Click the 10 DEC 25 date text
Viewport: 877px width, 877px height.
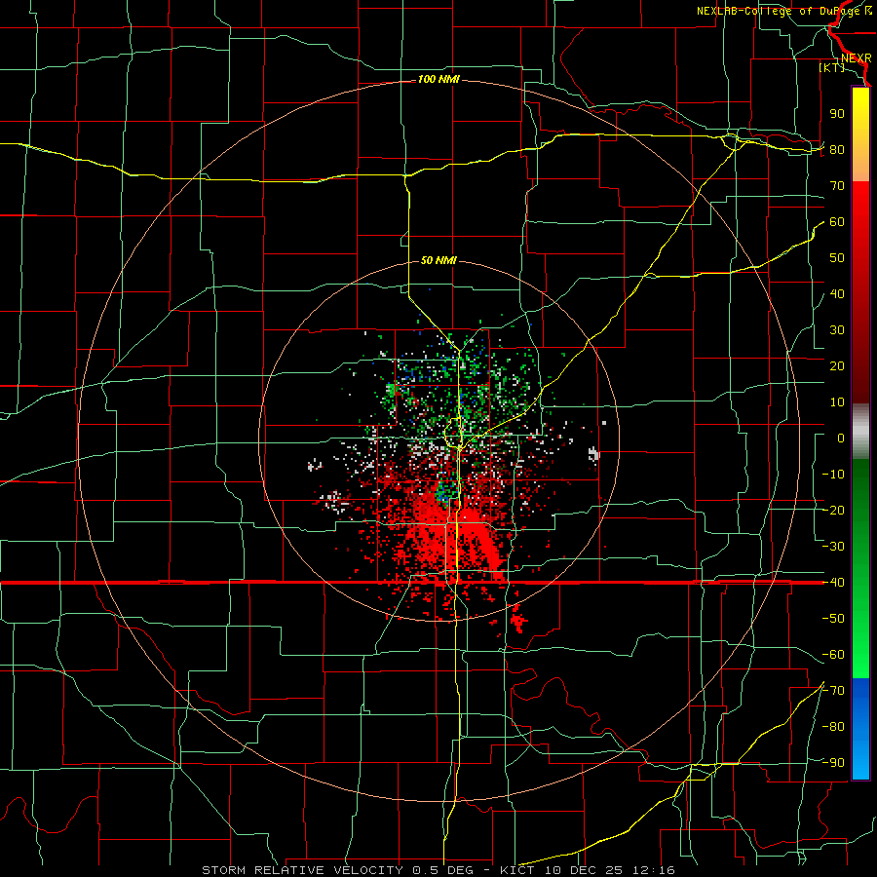click(x=584, y=870)
